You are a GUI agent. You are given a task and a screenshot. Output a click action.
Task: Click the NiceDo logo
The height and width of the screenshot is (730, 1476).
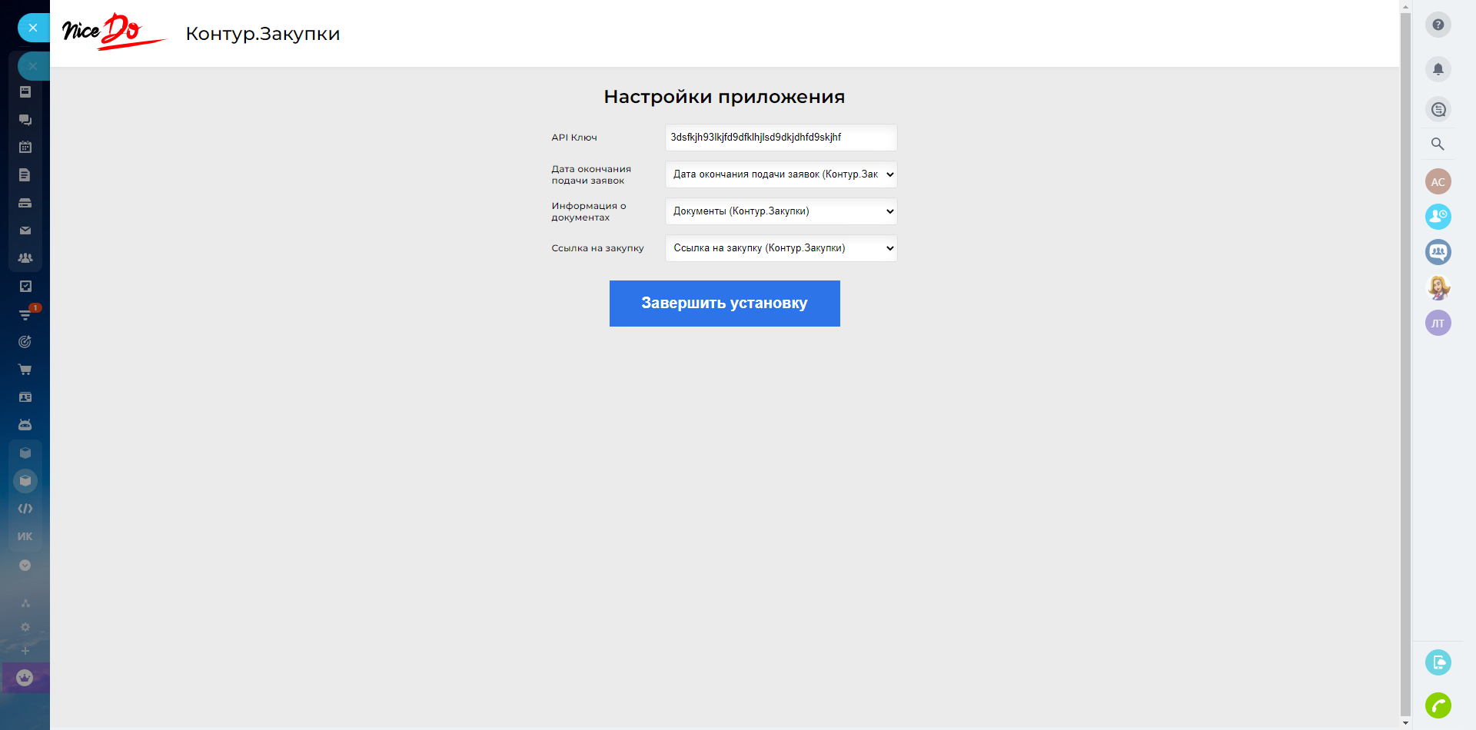point(114,32)
